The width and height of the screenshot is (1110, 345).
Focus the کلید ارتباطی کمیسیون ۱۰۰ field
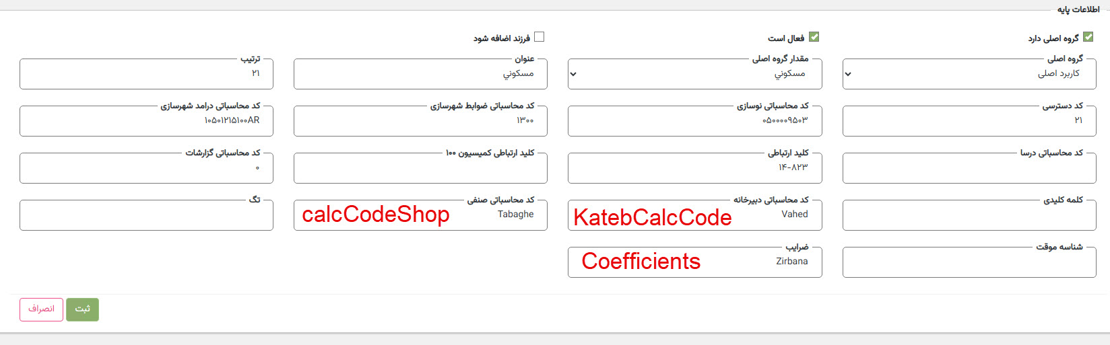(420, 168)
